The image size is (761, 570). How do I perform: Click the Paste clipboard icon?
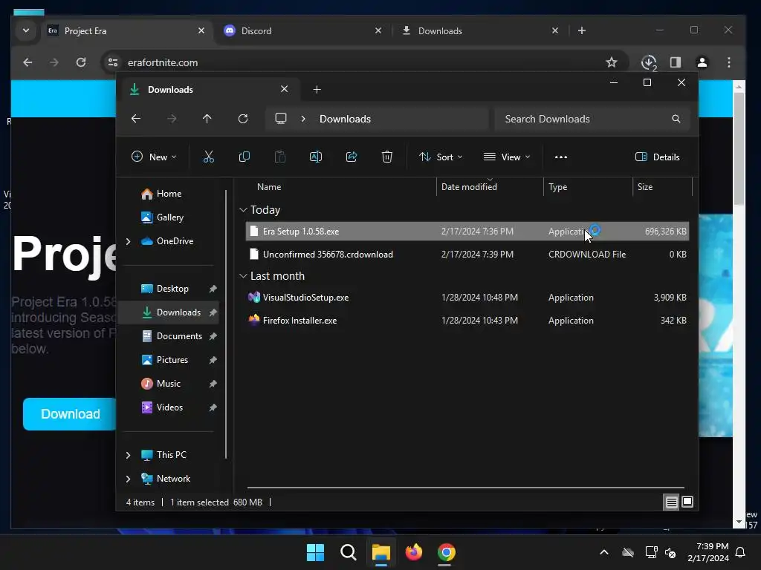280,157
